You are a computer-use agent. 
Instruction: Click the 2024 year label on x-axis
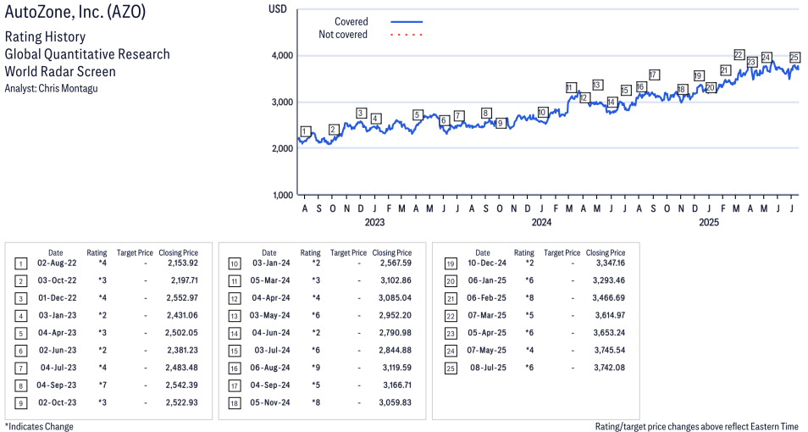(x=541, y=222)
